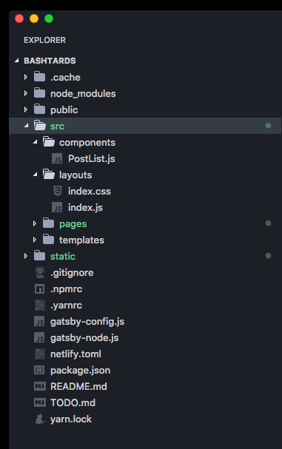
Task: Click the curly braces icon for package.json
Action: tap(39, 370)
